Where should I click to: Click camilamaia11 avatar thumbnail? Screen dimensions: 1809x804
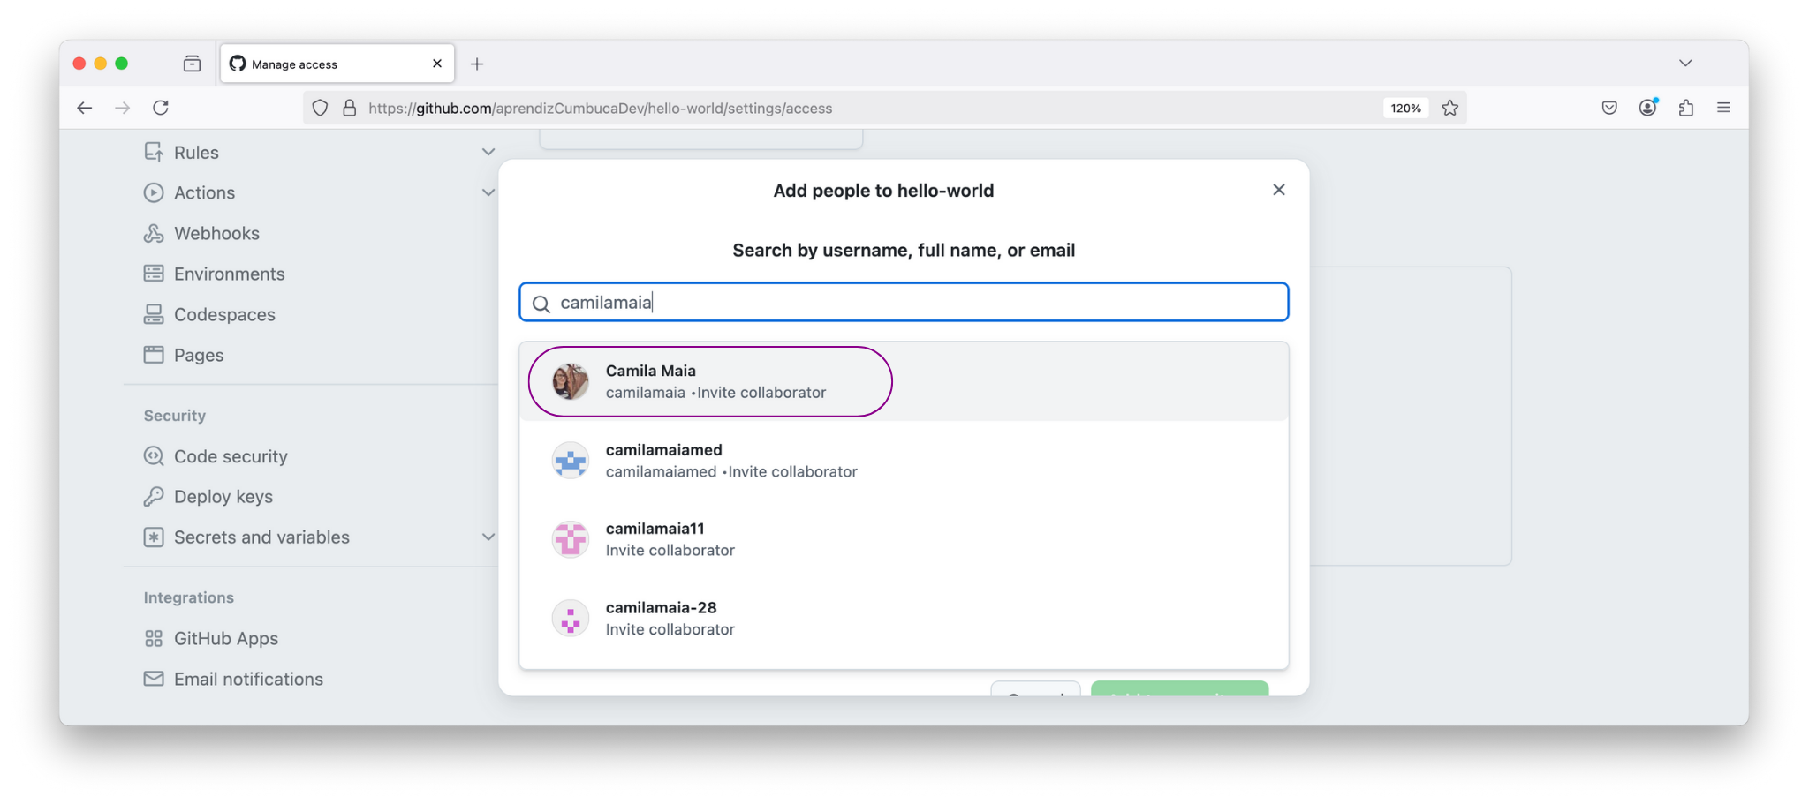pos(571,539)
